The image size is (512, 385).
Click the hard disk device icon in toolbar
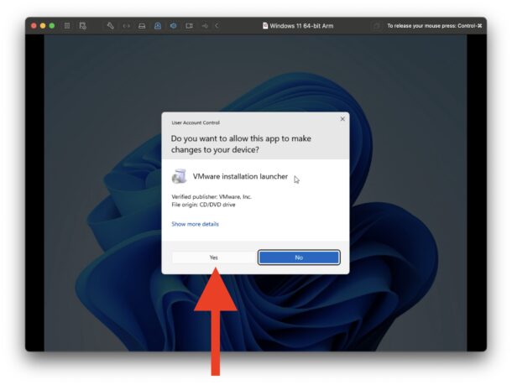(142, 26)
